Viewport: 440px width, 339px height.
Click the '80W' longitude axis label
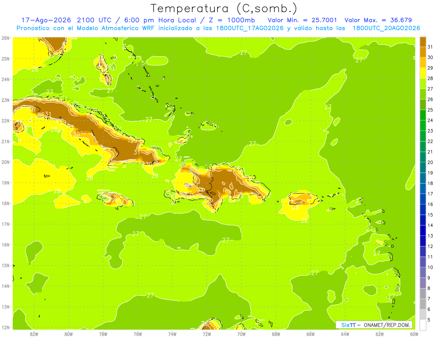point(68,334)
